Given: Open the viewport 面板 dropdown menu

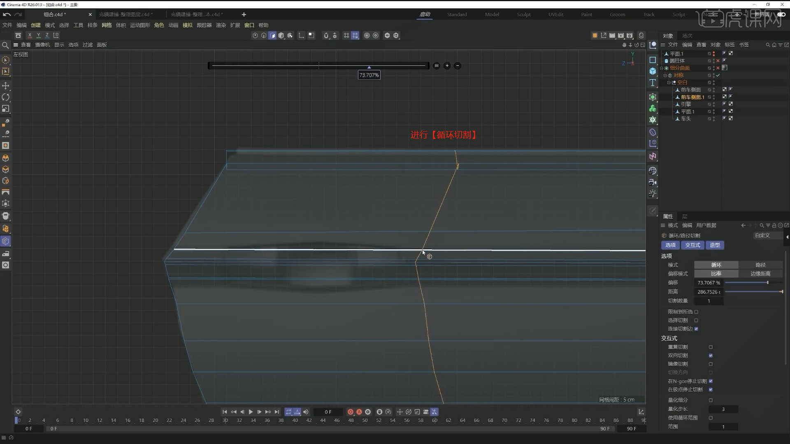Looking at the screenshot, I should click(x=102, y=45).
